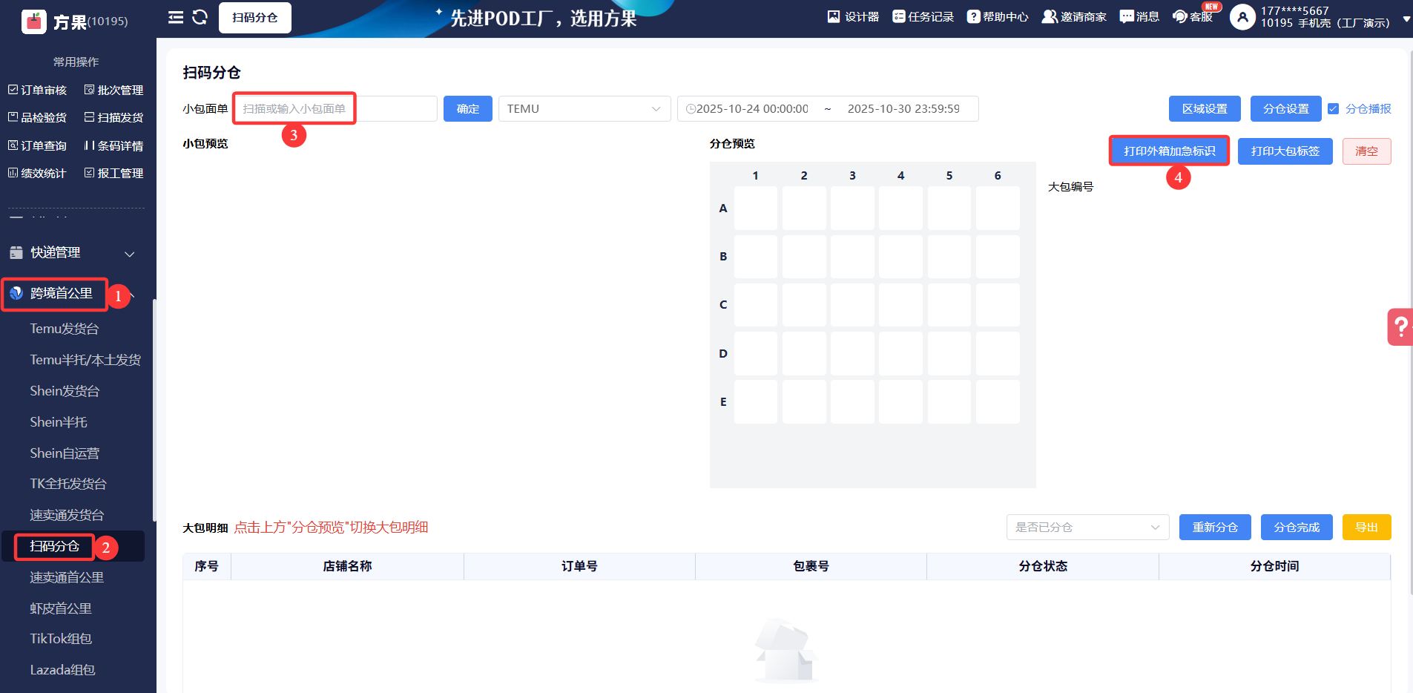Click the 方果 apple logo icon
The width and height of the screenshot is (1413, 693).
(34, 22)
